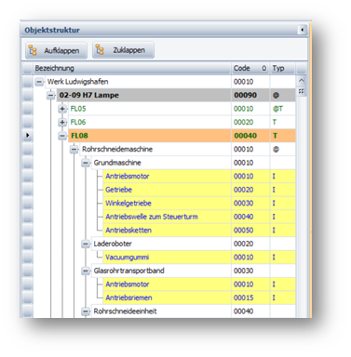Select the Glasrohrtransportband item
Image resolution: width=351 pixels, height=357 pixels.
coord(128,271)
